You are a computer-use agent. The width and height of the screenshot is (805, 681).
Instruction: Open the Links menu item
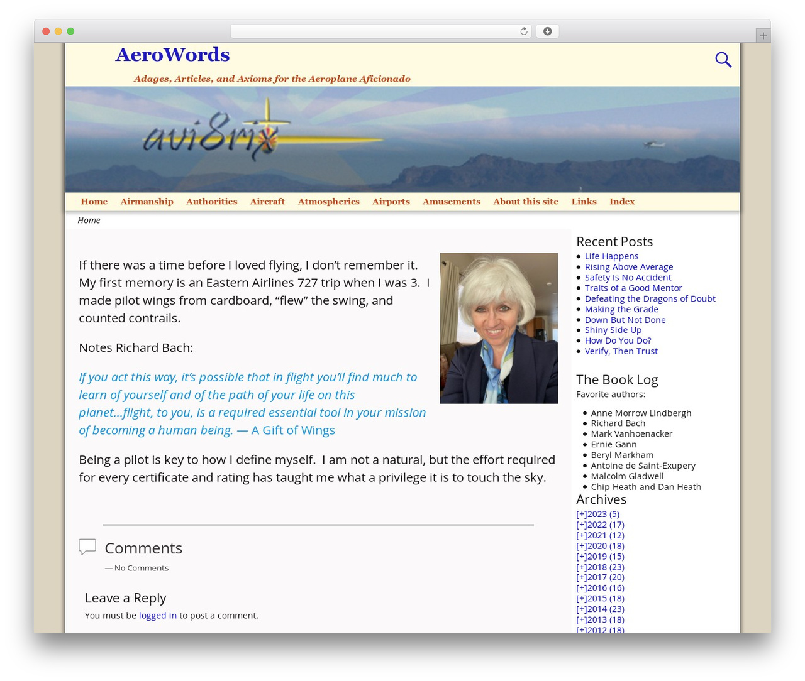(584, 202)
